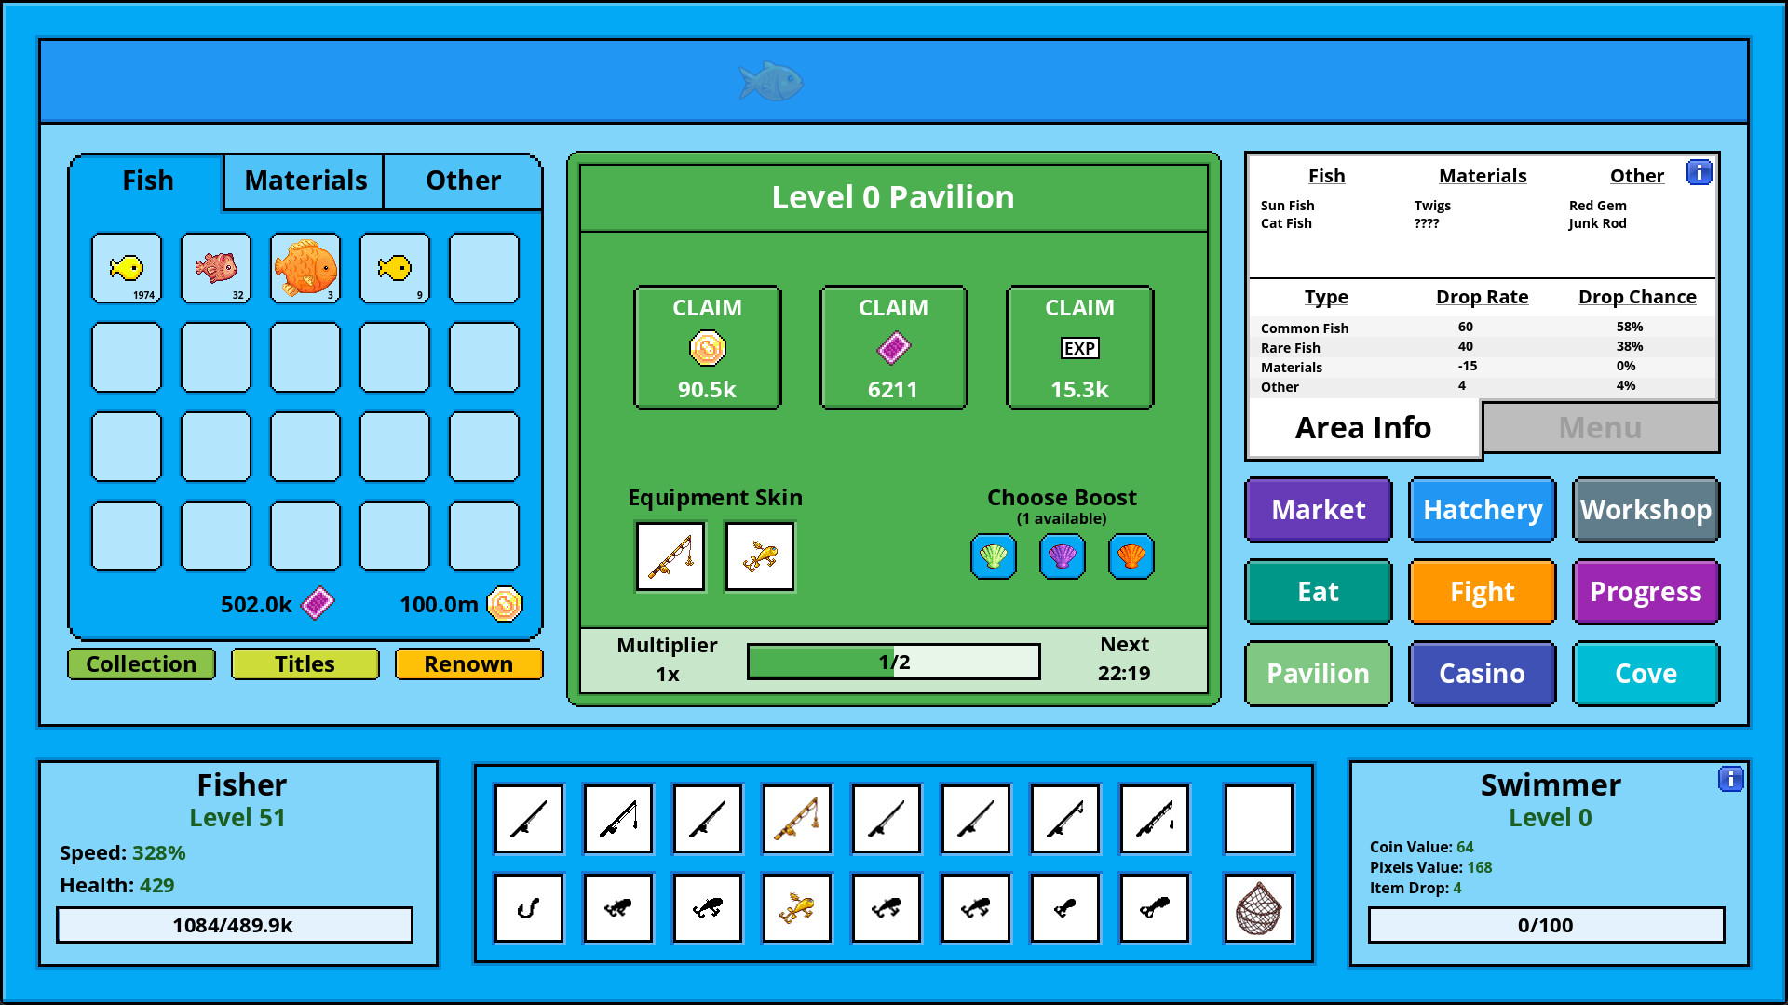The image size is (1788, 1005).
Task: Visit the Casino
Action: (1482, 673)
